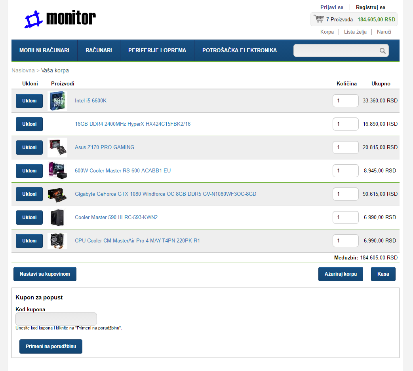This screenshot has height=371, width=413.
Task: Open Potrošačka elektronika menu
Action: (x=240, y=50)
